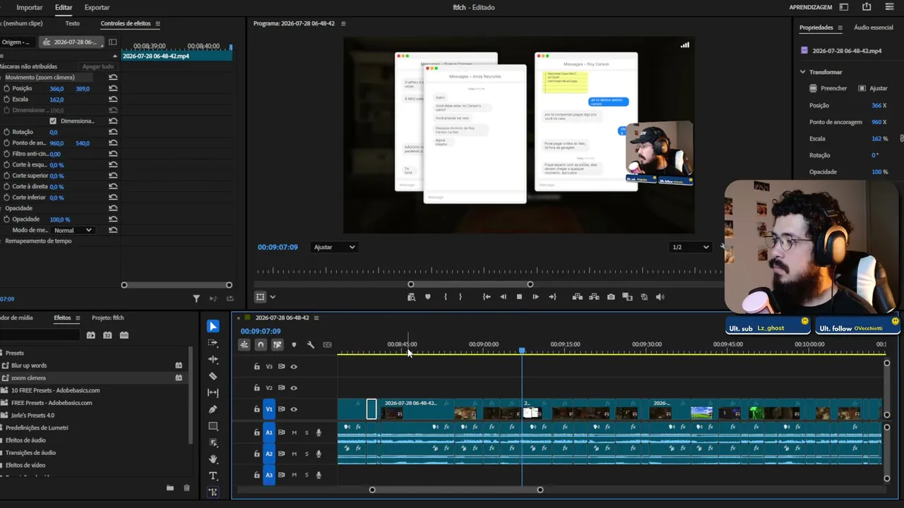
Task: Select the Selection arrow tool
Action: point(213,326)
